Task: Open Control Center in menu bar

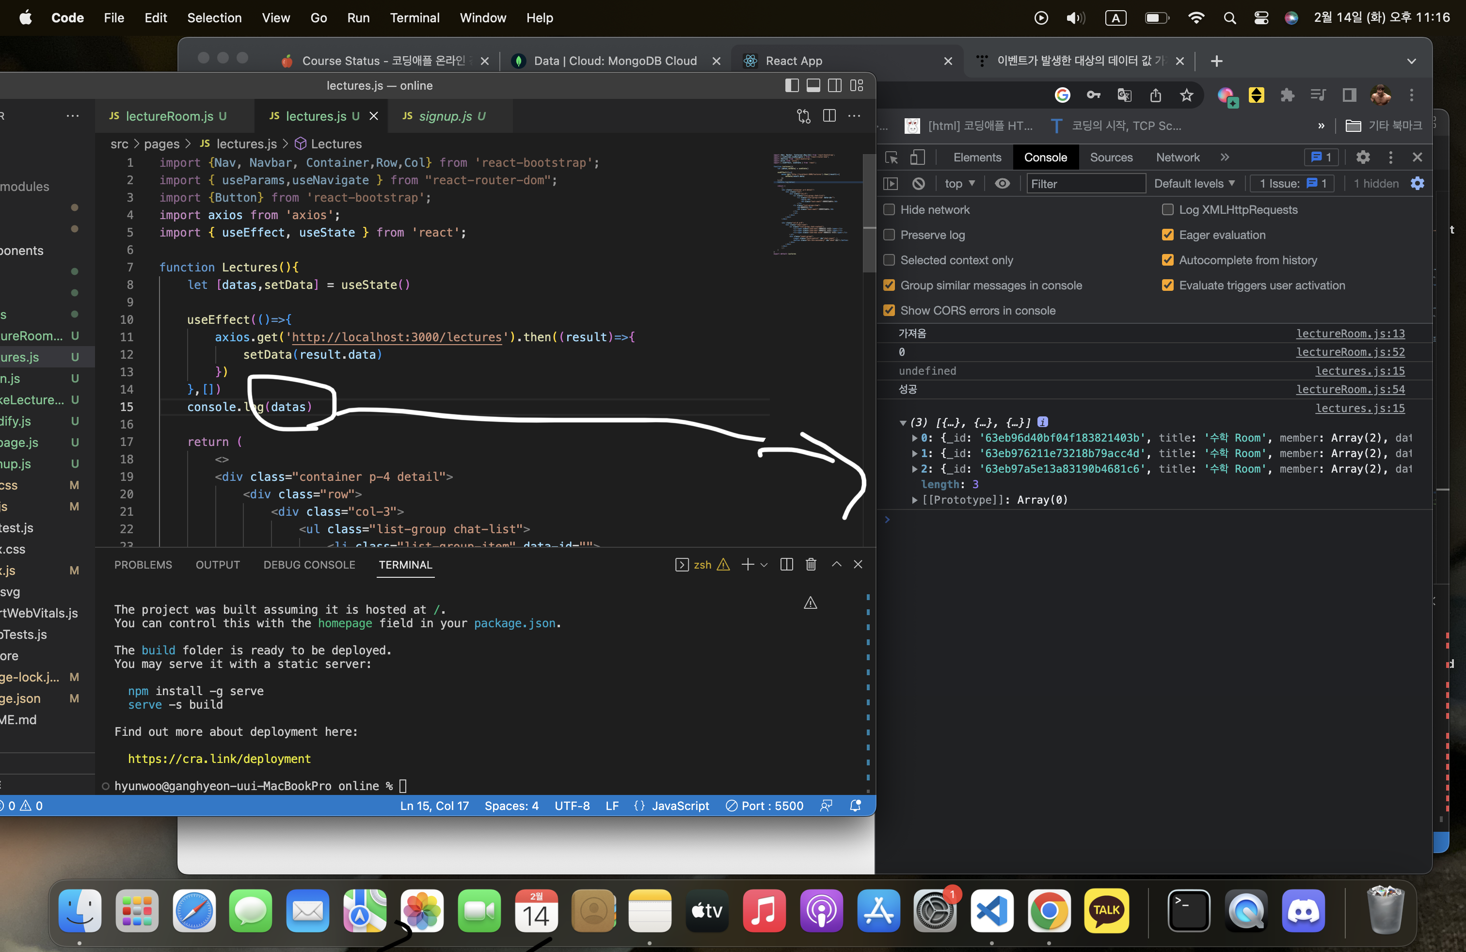Action: [x=1260, y=17]
